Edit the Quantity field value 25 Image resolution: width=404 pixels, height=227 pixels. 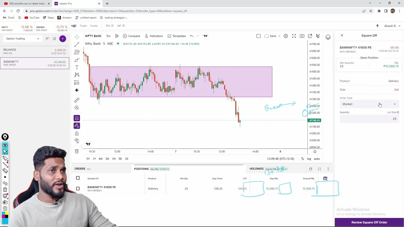(369, 119)
